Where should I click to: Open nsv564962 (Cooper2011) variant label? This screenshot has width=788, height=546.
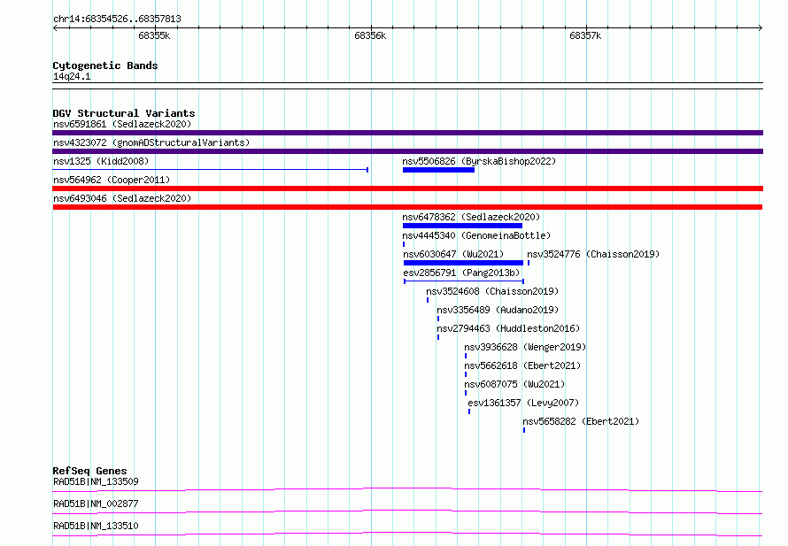pos(112,180)
